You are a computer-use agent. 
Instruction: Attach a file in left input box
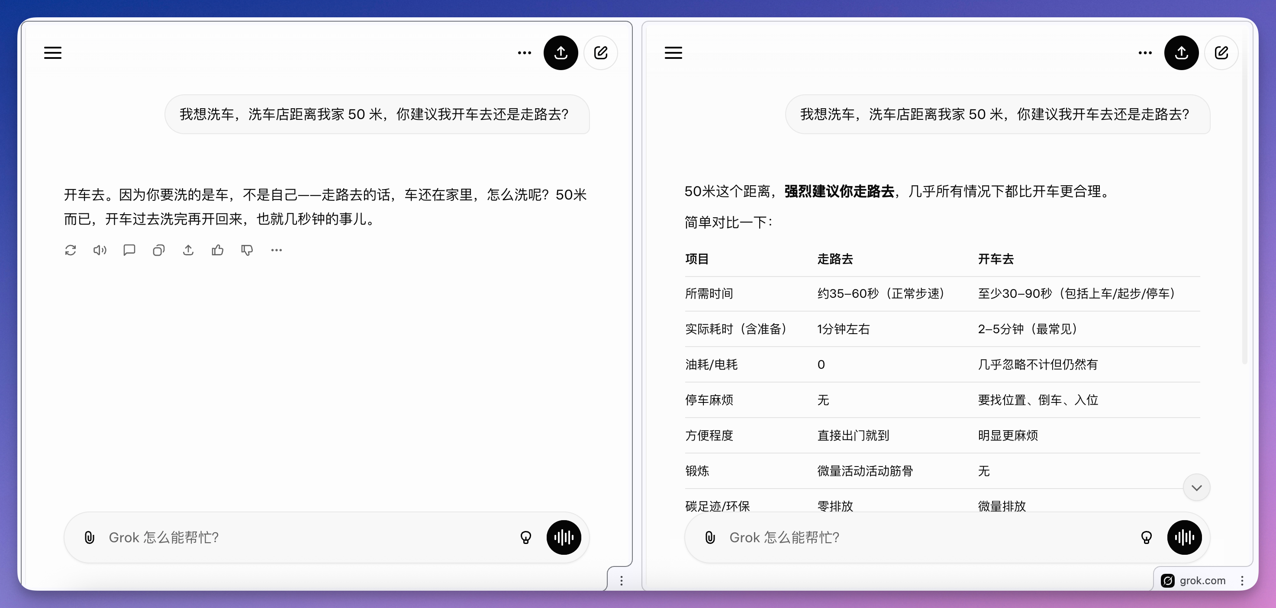(x=90, y=537)
